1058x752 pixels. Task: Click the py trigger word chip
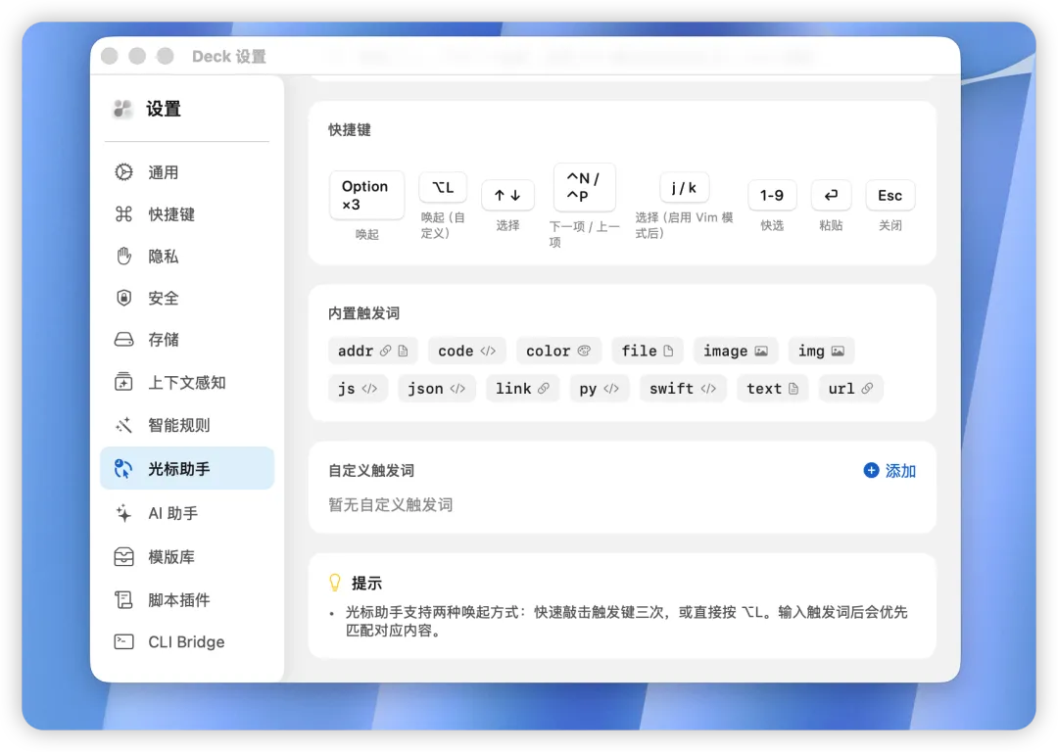coord(600,389)
